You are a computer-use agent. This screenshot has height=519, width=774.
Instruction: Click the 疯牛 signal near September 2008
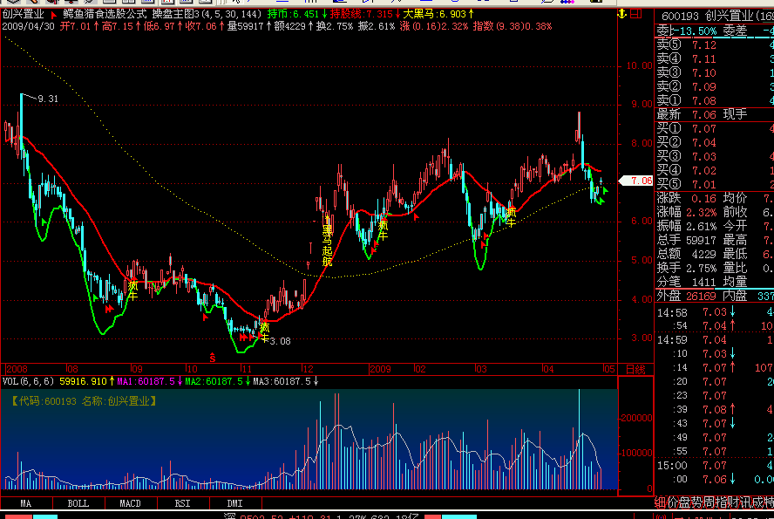tap(132, 290)
